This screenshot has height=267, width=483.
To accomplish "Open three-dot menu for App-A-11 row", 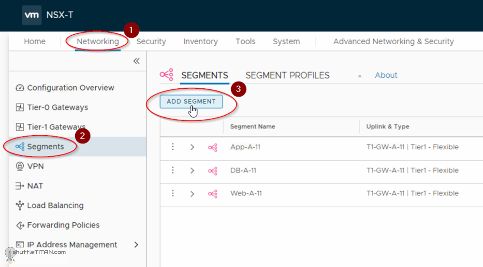I will click(x=173, y=147).
